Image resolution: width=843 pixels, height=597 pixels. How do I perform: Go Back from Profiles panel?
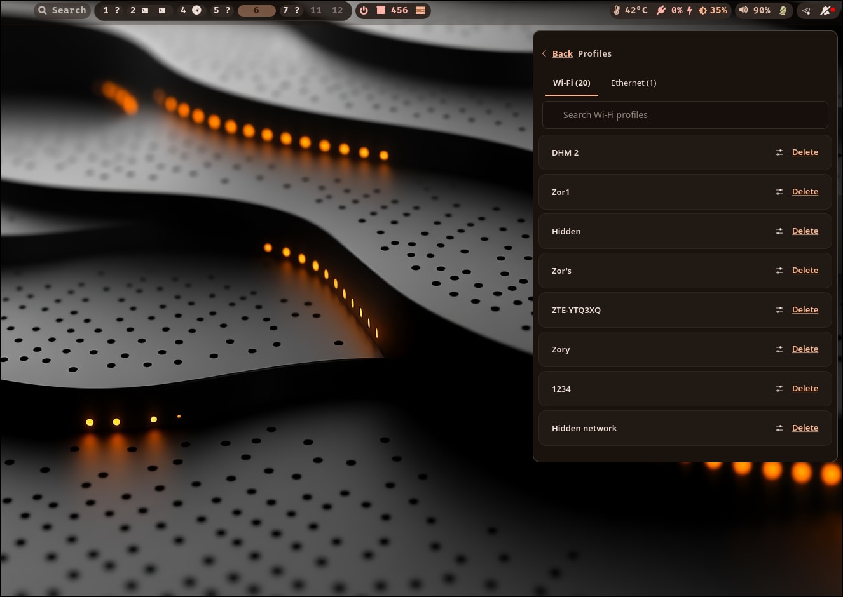(563, 53)
